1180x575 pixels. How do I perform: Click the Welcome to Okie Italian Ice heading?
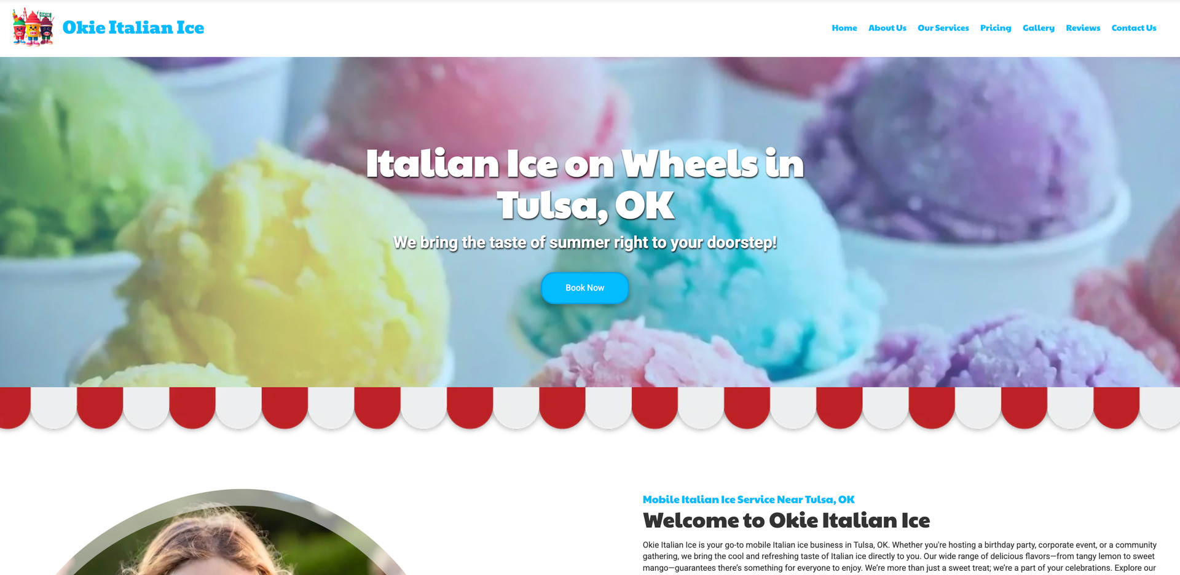click(x=786, y=520)
